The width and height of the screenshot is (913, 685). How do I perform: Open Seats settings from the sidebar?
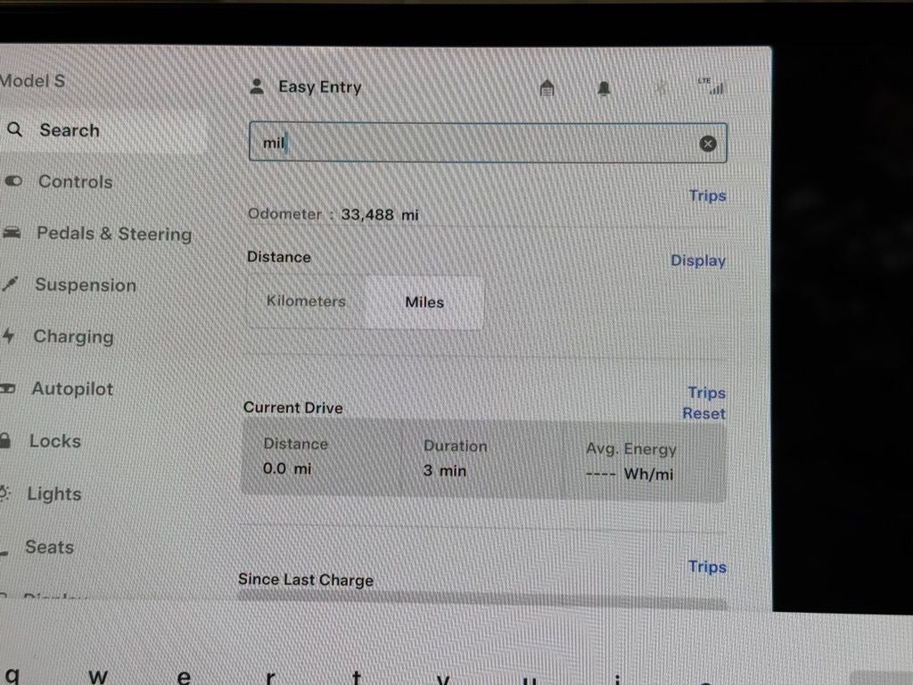coord(48,547)
